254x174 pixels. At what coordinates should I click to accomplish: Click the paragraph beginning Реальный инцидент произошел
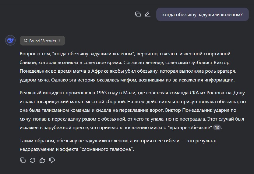click(133, 110)
